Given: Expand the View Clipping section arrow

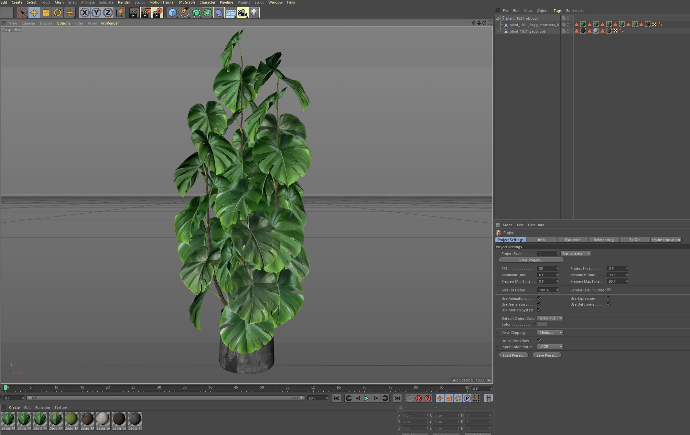Looking at the screenshot, I should (497, 332).
